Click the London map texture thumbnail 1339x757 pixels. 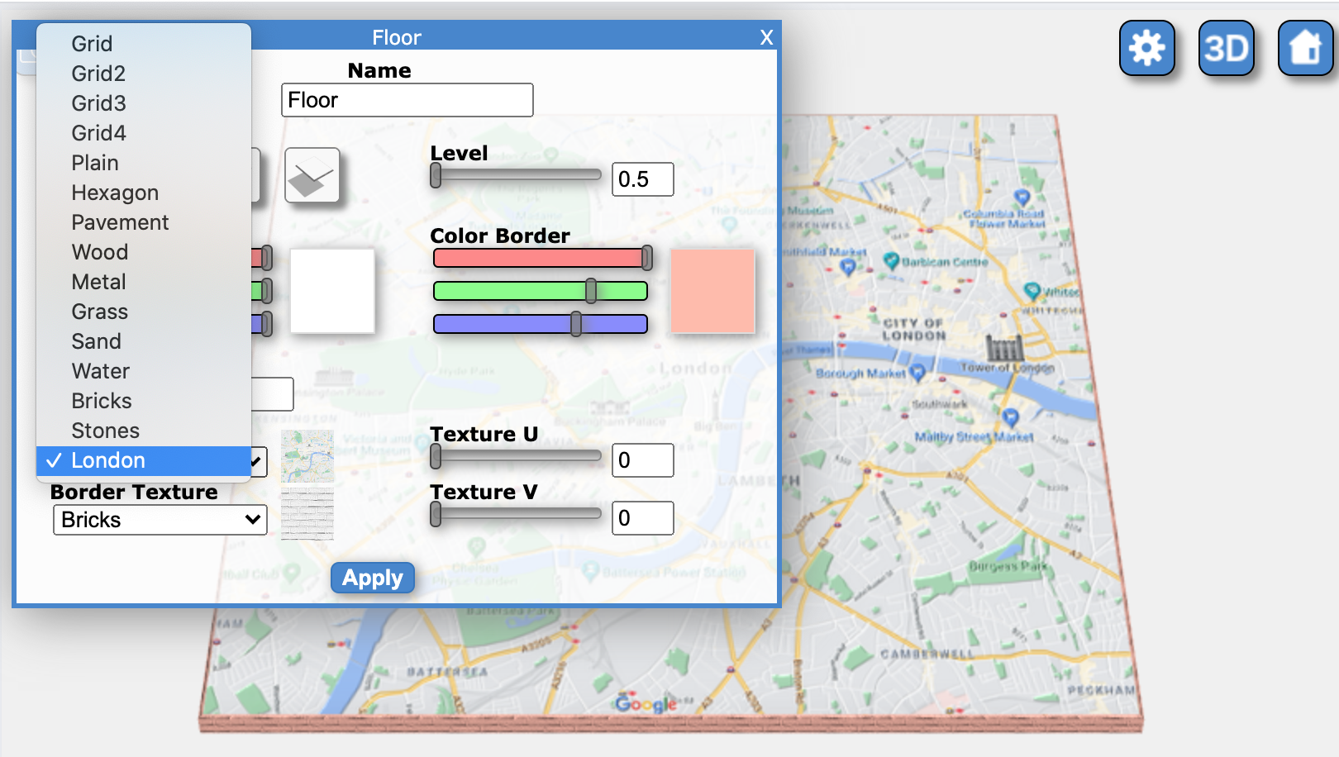pyautogui.click(x=307, y=456)
